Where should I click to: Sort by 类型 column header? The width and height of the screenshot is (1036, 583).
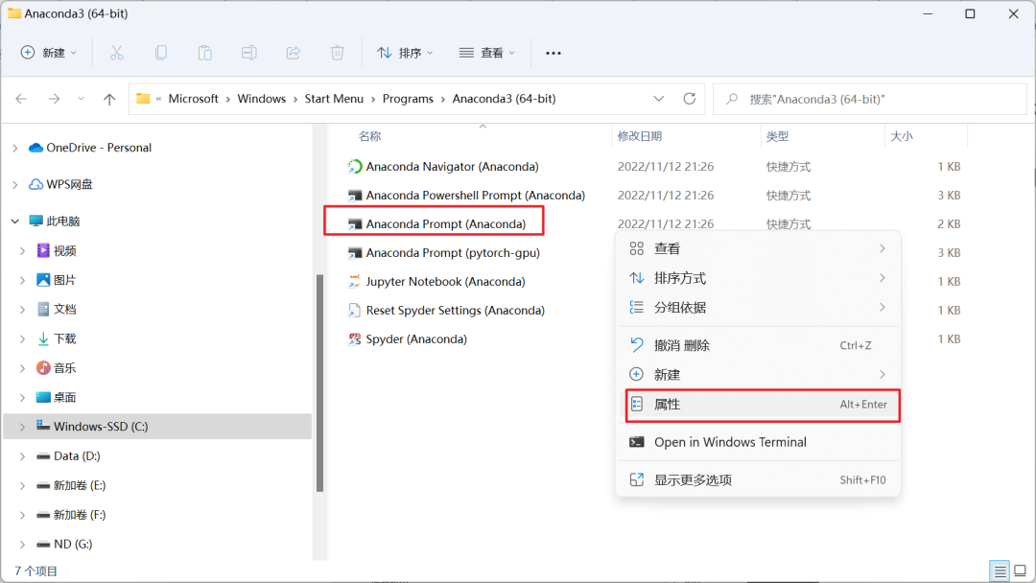click(x=778, y=137)
